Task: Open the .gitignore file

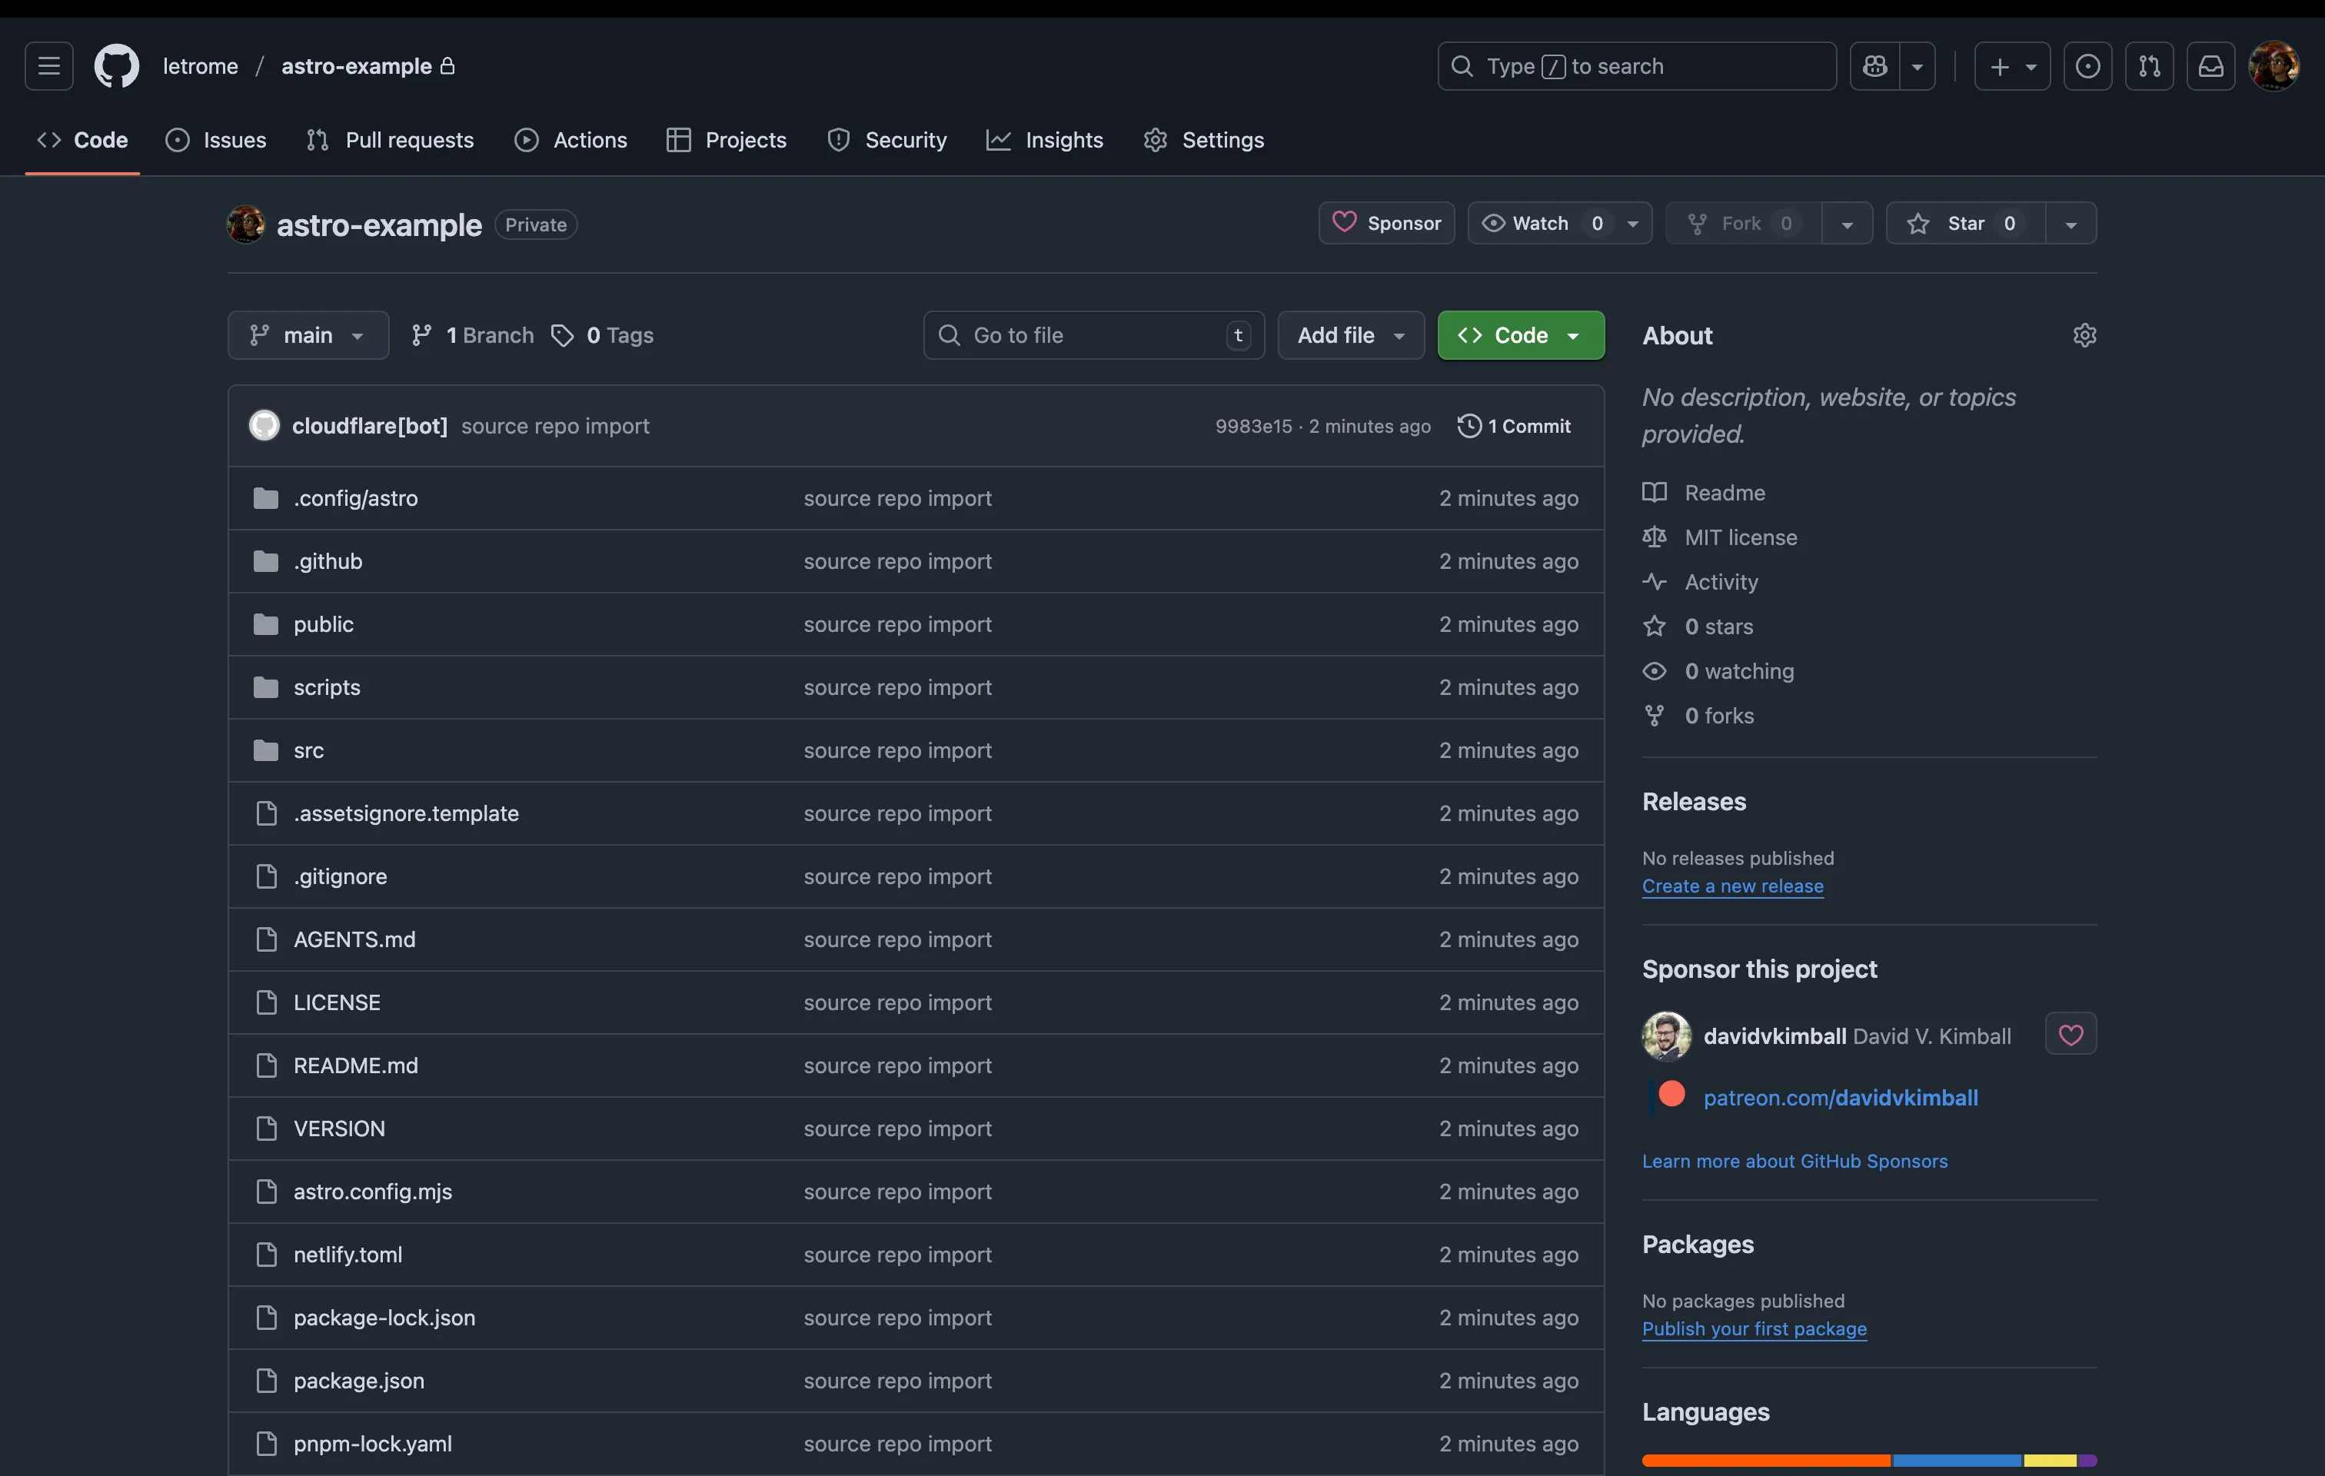Action: pyautogui.click(x=340, y=876)
